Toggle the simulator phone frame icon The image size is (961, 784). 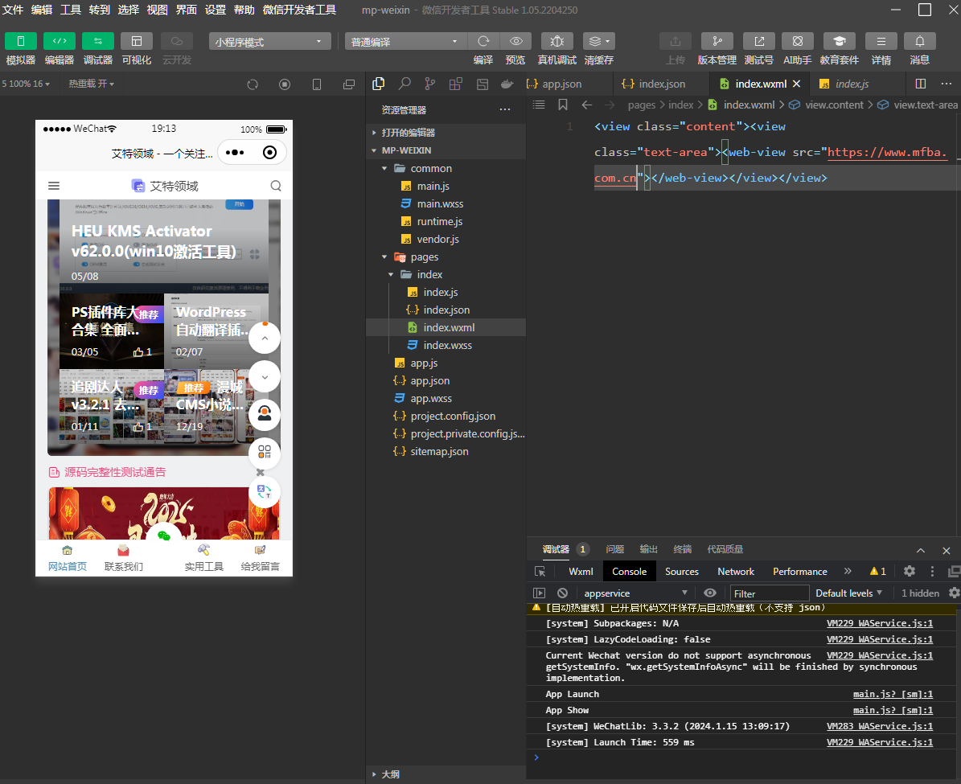(317, 84)
